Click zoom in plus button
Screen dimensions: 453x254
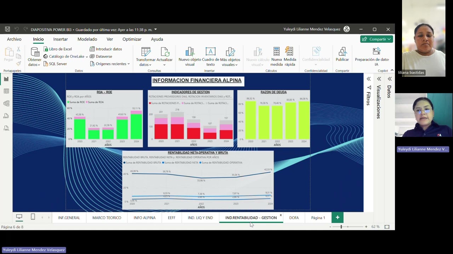pos(366,227)
